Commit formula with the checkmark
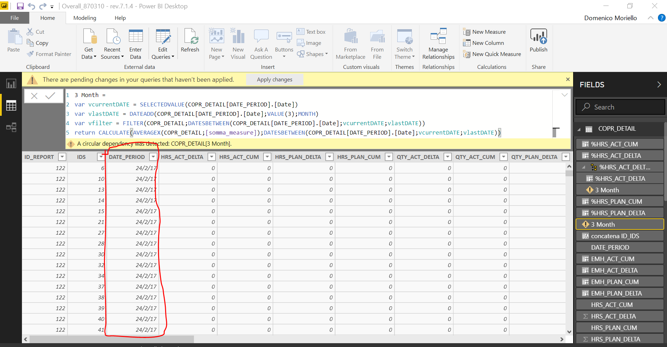The height and width of the screenshot is (347, 667). tap(50, 96)
